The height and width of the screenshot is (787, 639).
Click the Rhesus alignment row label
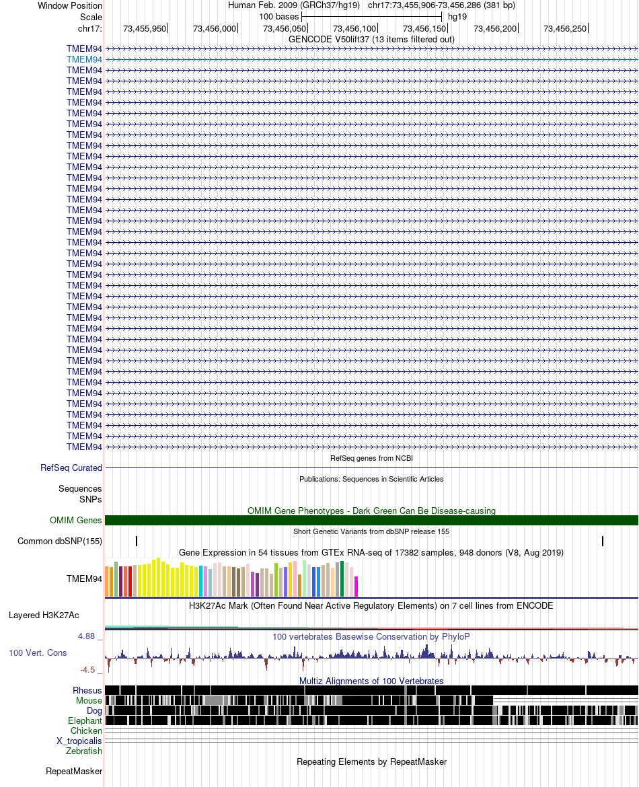coord(87,691)
